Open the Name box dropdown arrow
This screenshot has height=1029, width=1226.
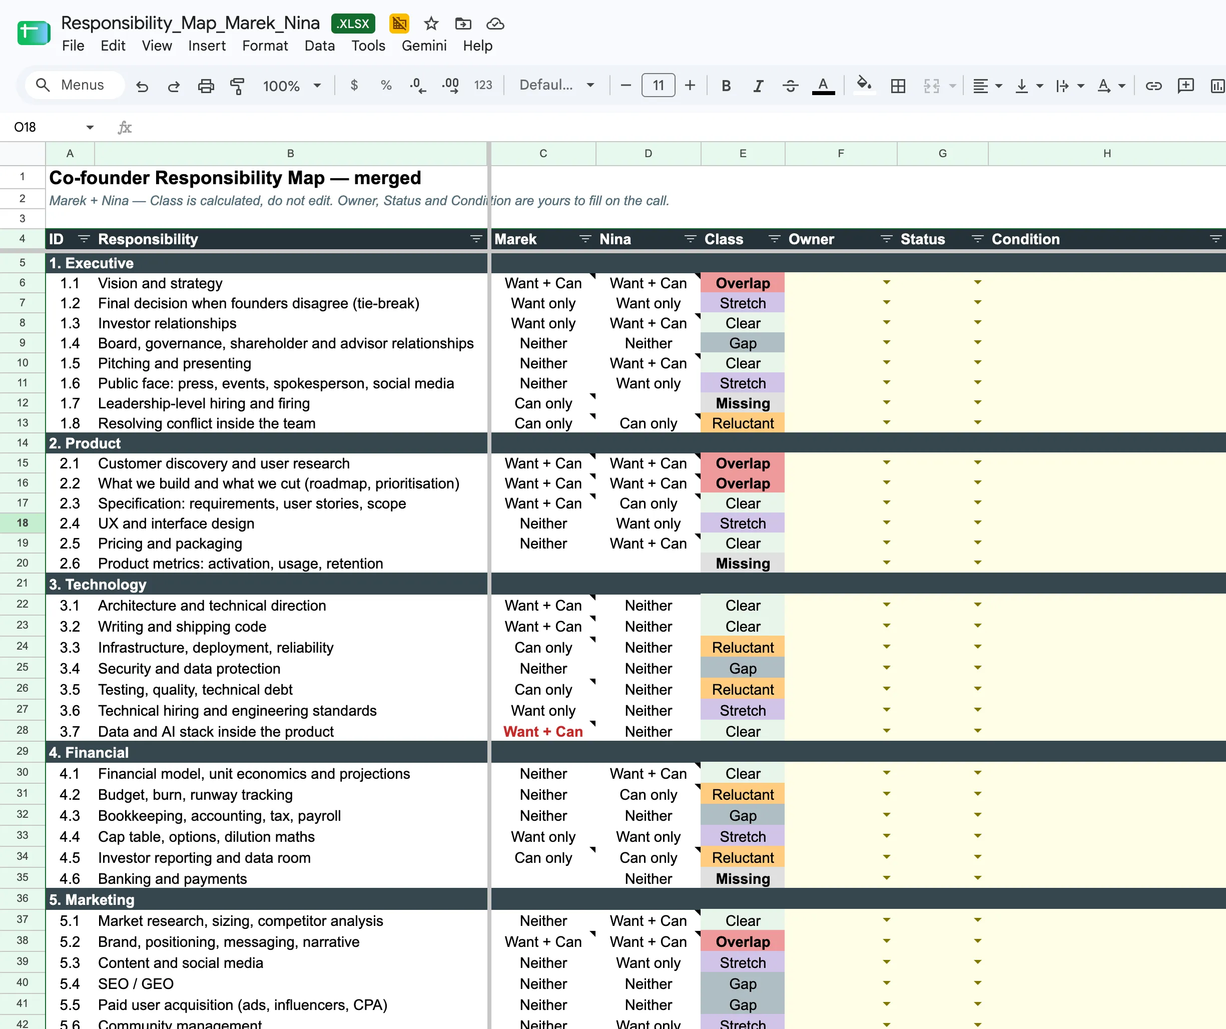[x=89, y=127]
